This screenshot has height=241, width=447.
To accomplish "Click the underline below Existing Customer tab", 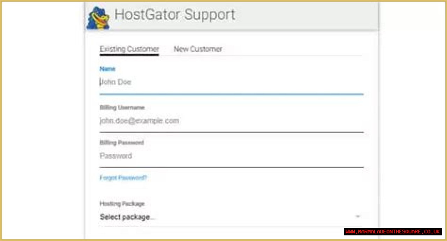I will [x=129, y=54].
